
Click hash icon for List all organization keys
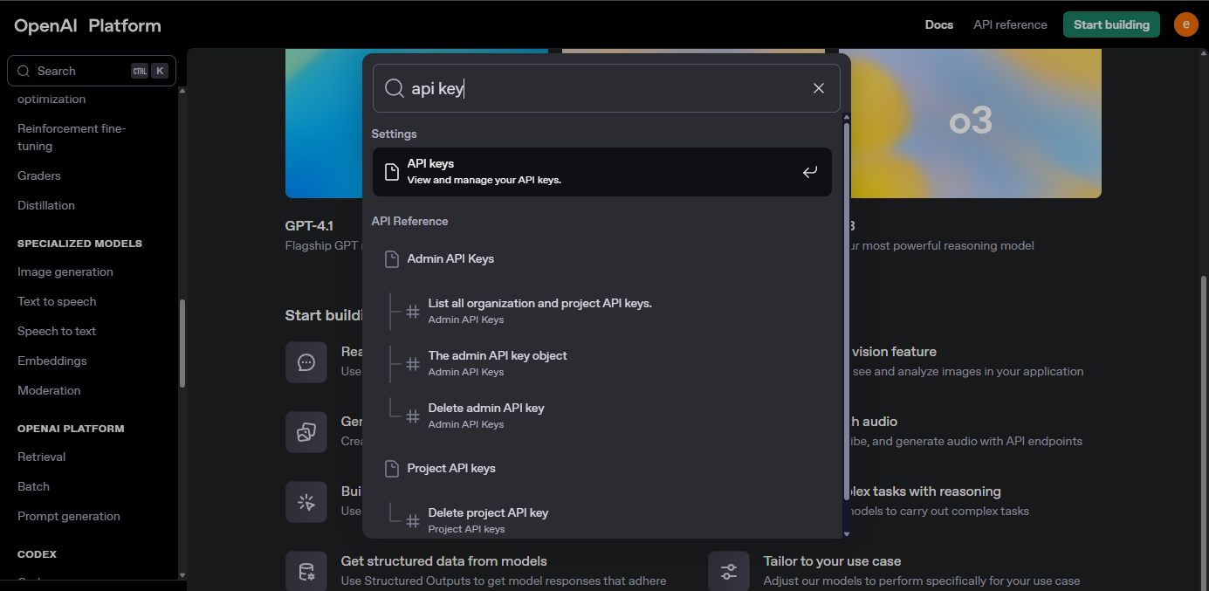click(413, 311)
